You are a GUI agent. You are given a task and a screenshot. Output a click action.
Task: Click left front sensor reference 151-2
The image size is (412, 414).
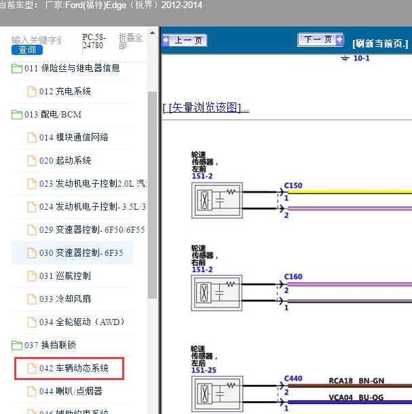pos(202,176)
